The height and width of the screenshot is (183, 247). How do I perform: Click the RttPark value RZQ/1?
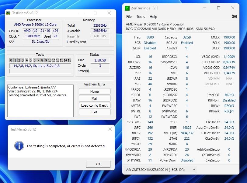(229, 111)
